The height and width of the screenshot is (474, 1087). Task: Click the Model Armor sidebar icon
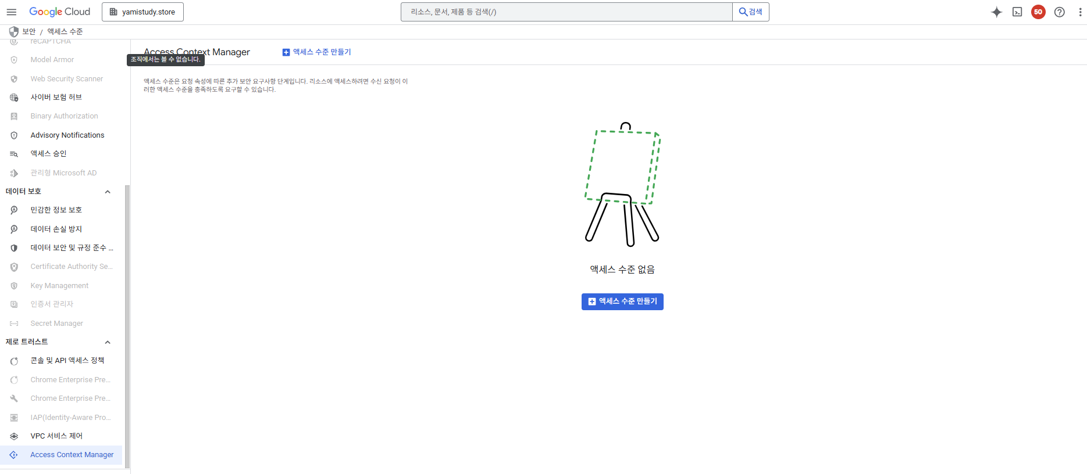(14, 60)
